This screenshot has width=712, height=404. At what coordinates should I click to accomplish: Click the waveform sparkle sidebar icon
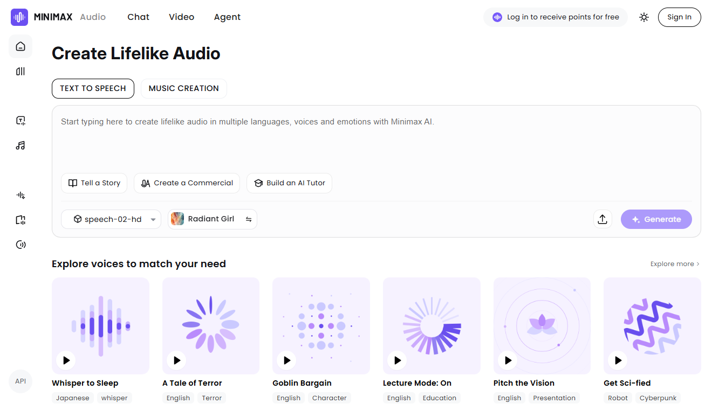20,195
